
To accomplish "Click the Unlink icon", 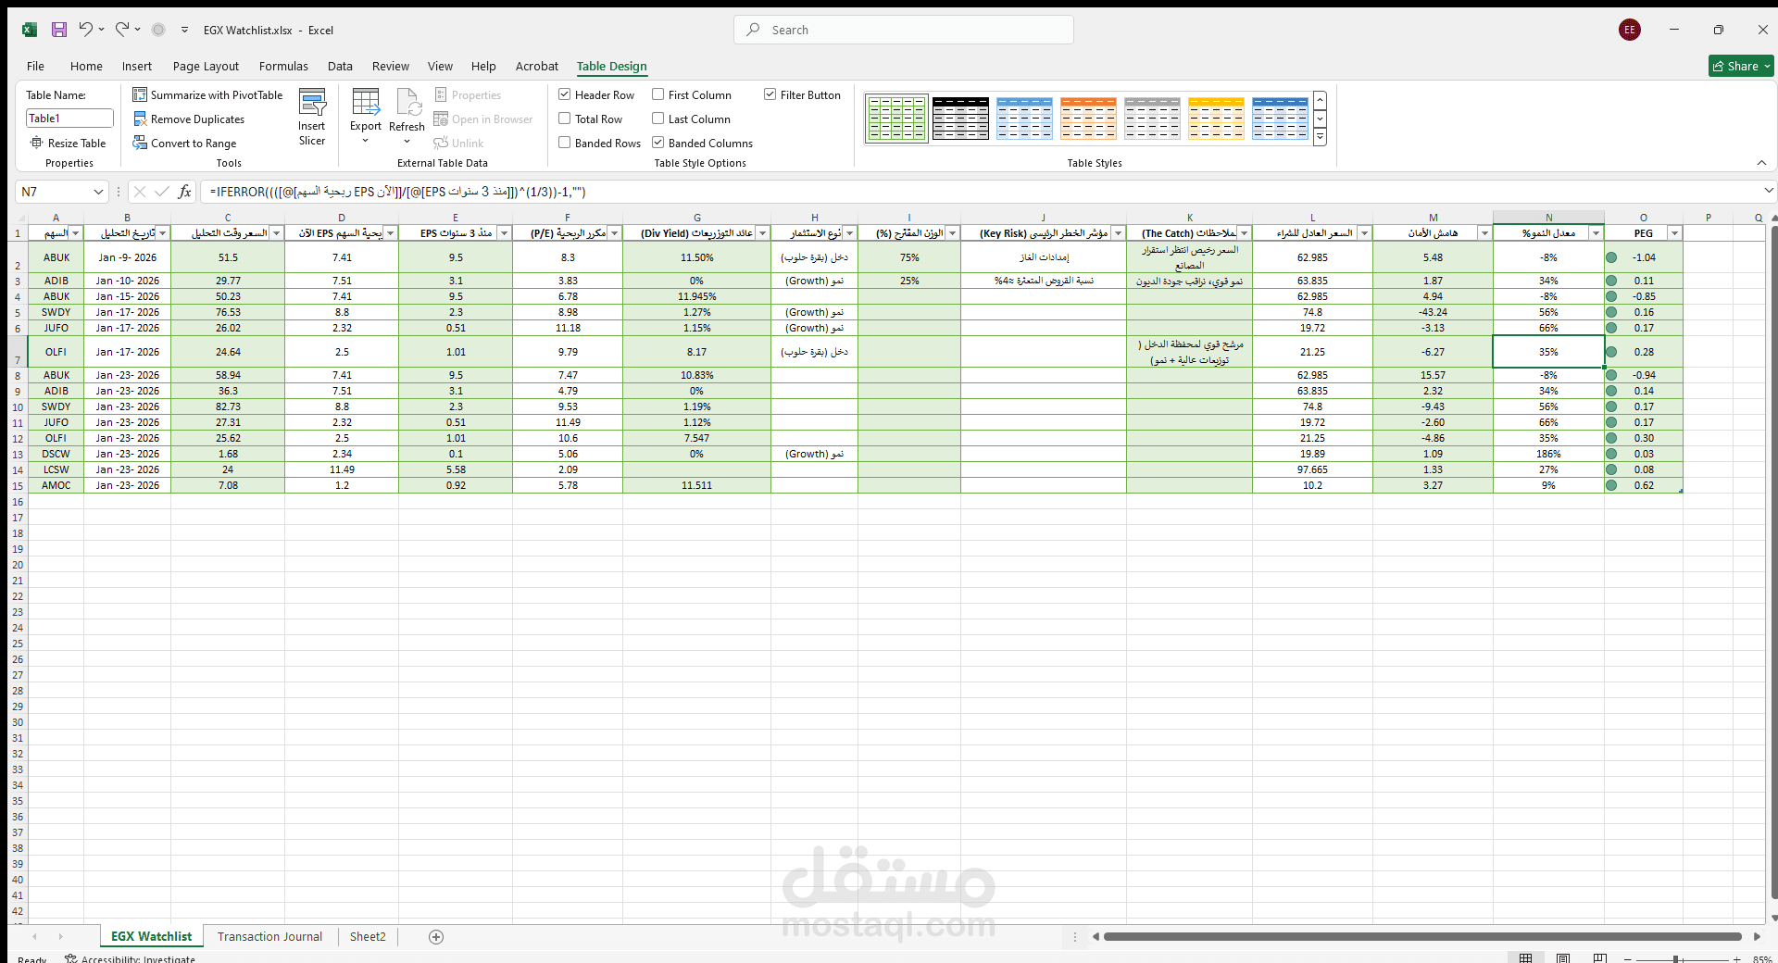I will pyautogui.click(x=443, y=143).
